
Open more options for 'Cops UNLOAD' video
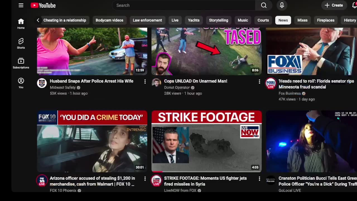[x=259, y=82]
